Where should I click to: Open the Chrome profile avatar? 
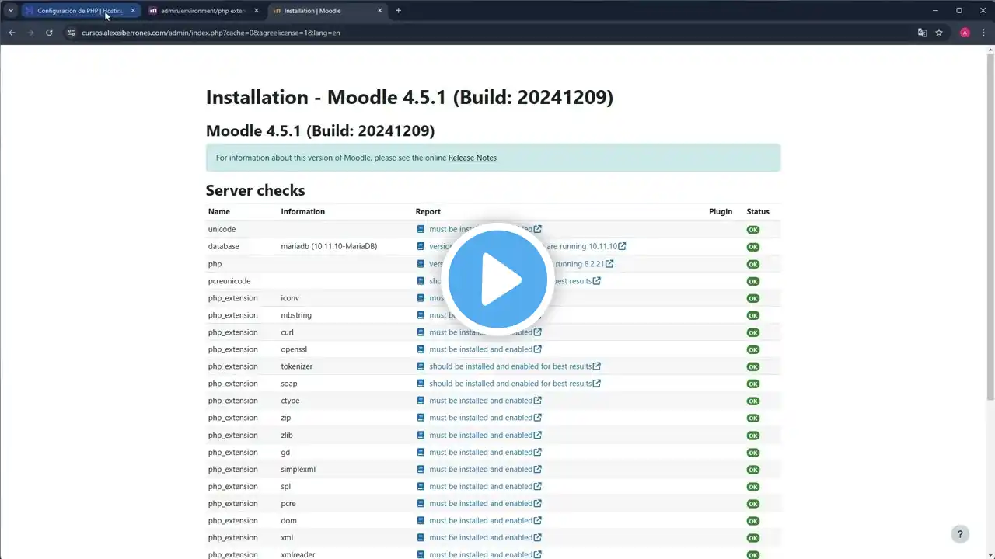click(965, 33)
